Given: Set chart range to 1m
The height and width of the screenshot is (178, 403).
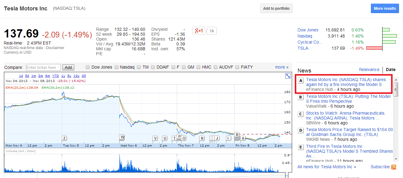Looking at the screenshot, I should (34, 76).
